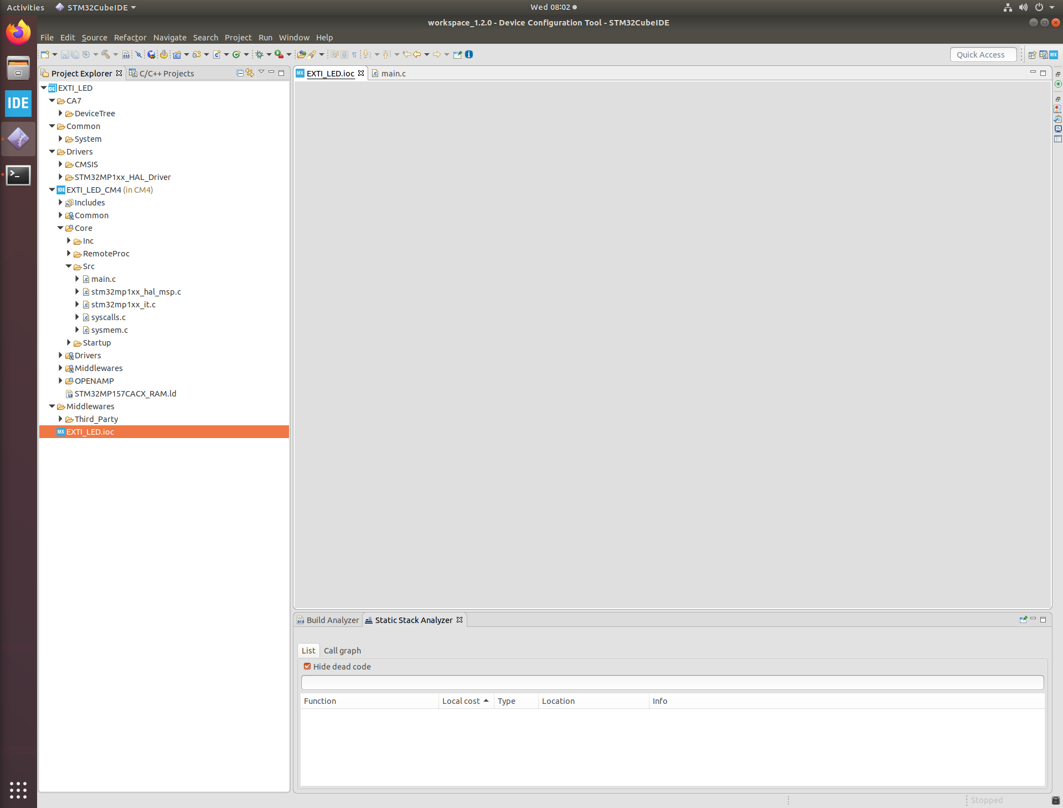Switch to the C/C++ Projects tab
The image size is (1063, 808).
(161, 74)
